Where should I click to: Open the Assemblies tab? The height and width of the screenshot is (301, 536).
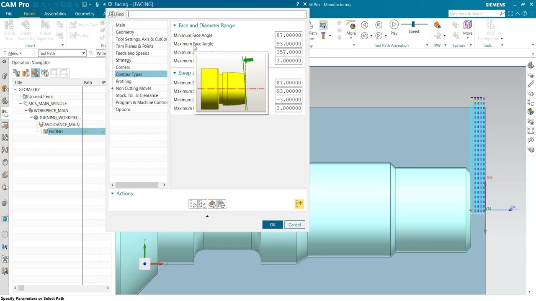tap(55, 13)
